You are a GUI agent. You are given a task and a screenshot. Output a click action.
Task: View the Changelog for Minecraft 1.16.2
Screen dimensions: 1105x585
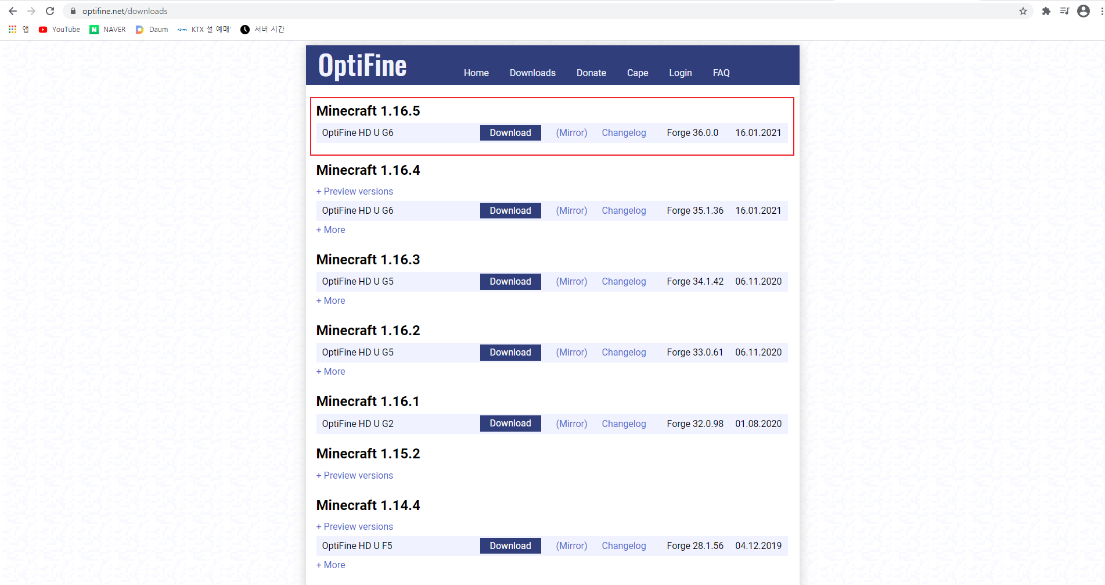(x=624, y=352)
